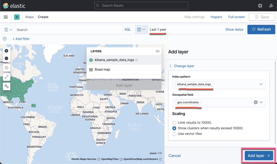Click the green circle layer icon
Viewport: 277px width, 164px height.
[x=91, y=60]
